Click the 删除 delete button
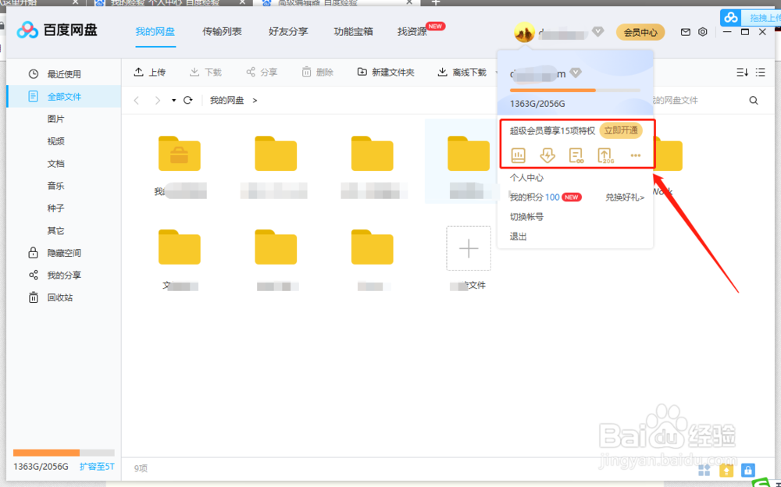 (x=317, y=73)
